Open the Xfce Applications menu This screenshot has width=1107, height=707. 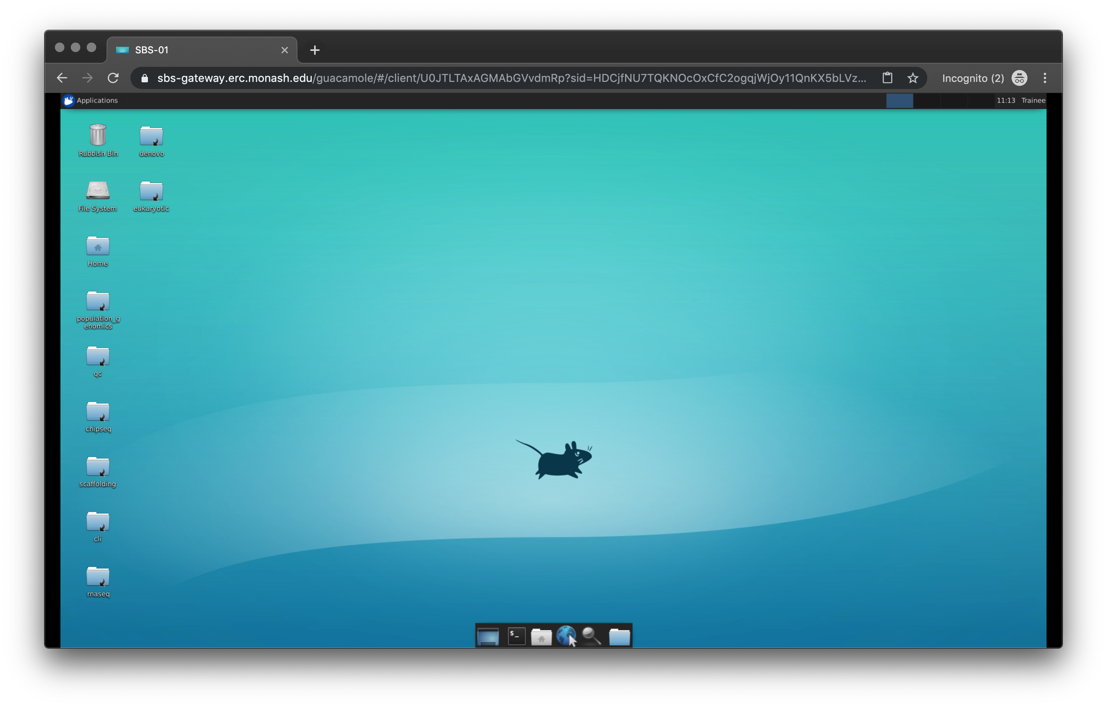pos(90,100)
